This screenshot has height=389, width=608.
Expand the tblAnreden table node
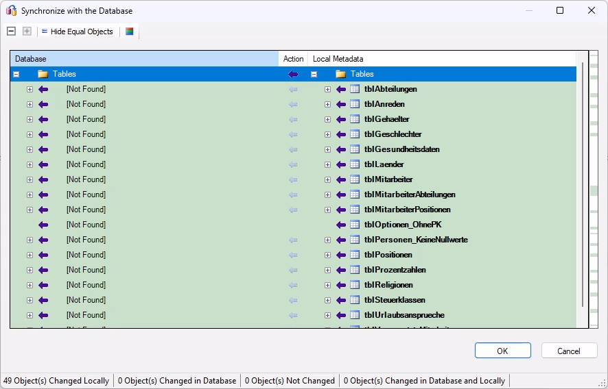coord(327,104)
